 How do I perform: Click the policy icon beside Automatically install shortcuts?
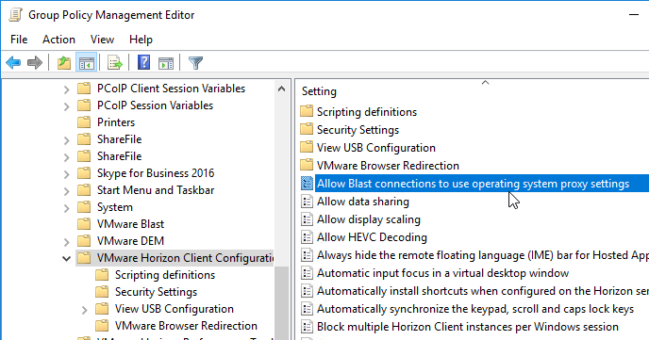(307, 291)
